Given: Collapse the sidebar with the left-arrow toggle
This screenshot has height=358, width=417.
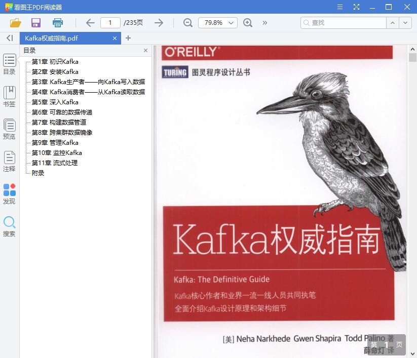Looking at the screenshot, I should [x=10, y=38].
